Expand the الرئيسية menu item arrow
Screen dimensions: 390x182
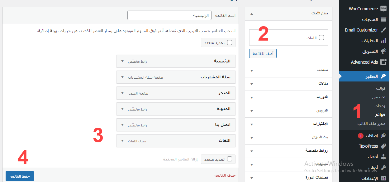122,61
